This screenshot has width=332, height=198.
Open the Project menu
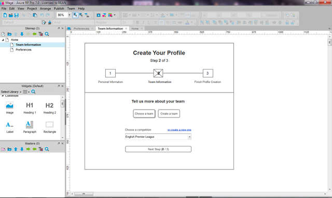click(x=32, y=8)
